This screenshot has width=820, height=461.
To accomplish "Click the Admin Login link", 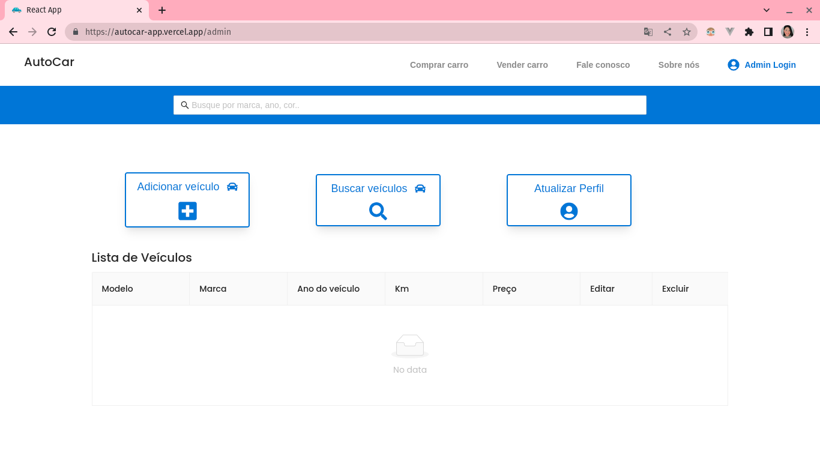I will pyautogui.click(x=762, y=65).
